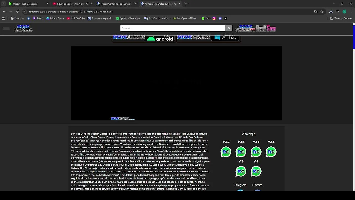Close the Stream - Kick Dashboard tab
Image resolution: width=355 pixels, height=200 pixels.
point(47,4)
